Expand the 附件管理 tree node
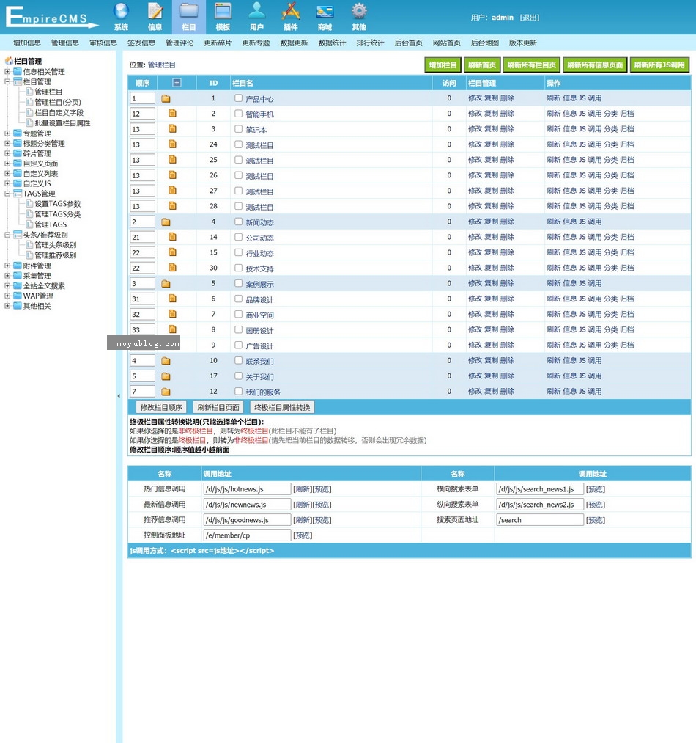The image size is (696, 743). (x=7, y=266)
